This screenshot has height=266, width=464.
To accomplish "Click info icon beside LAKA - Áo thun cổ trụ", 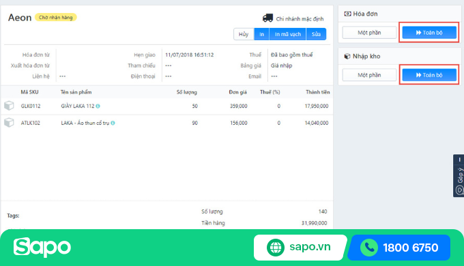I will click(x=113, y=123).
